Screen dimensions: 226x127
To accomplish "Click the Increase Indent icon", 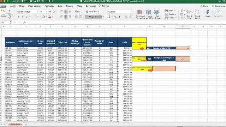I will pos(80,17).
